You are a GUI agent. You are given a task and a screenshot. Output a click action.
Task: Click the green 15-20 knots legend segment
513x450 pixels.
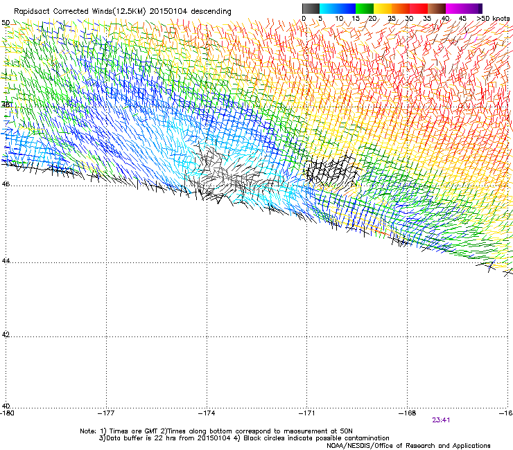pyautogui.click(x=365, y=8)
